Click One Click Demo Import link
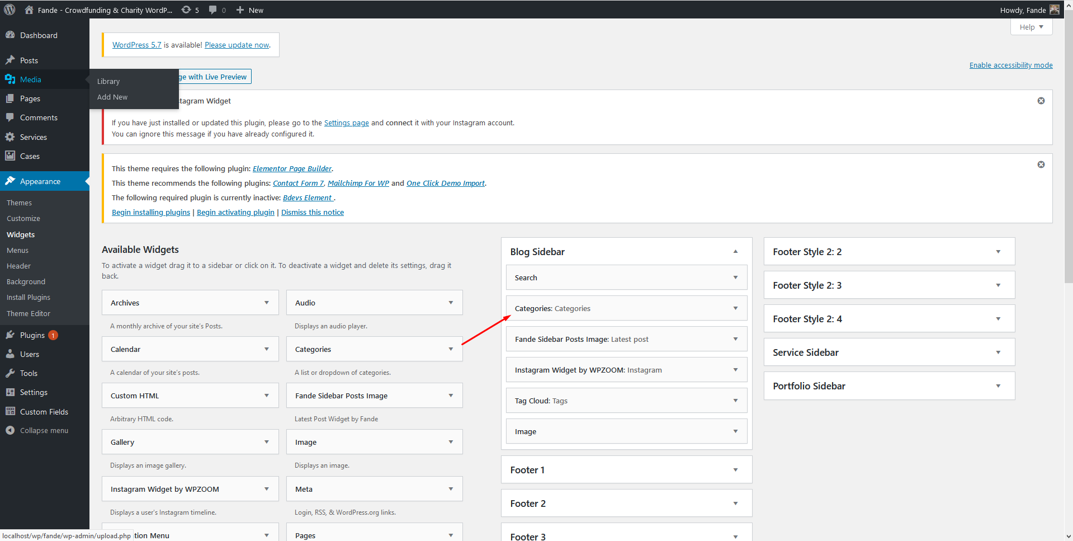Image resolution: width=1073 pixels, height=541 pixels. click(x=446, y=183)
